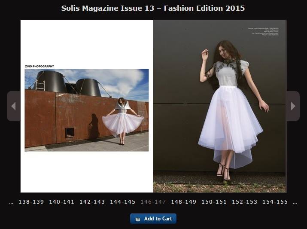
Task: Show earlier pages via the left ellipsis
Action: tap(11, 202)
